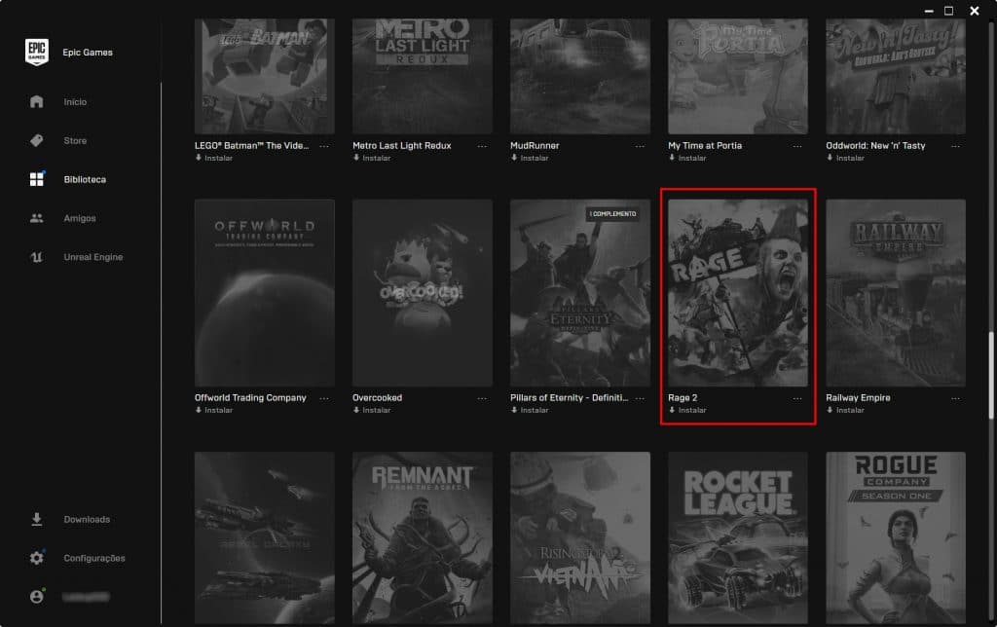Open the Railway Empire cover thumbnail

[896, 292]
